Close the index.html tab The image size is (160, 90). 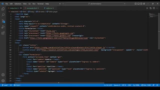click(x=21, y=8)
